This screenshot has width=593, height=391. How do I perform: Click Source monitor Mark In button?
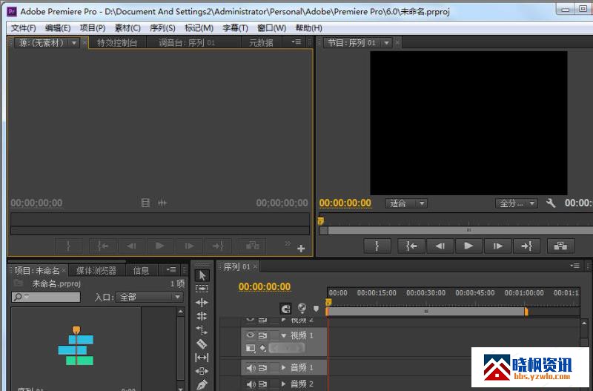(x=68, y=246)
